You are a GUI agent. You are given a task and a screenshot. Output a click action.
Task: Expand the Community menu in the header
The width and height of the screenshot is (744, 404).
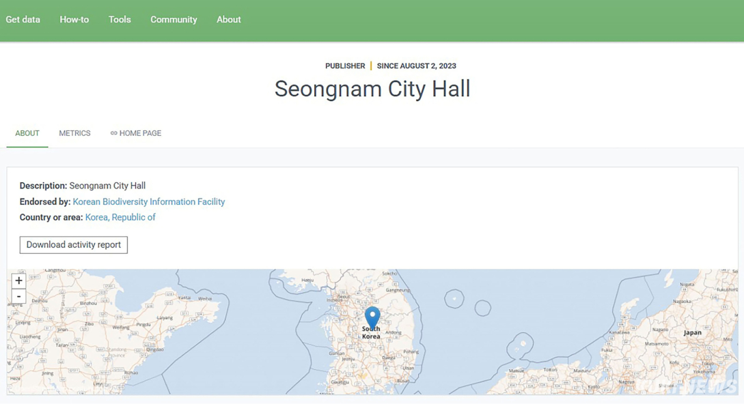[174, 20]
